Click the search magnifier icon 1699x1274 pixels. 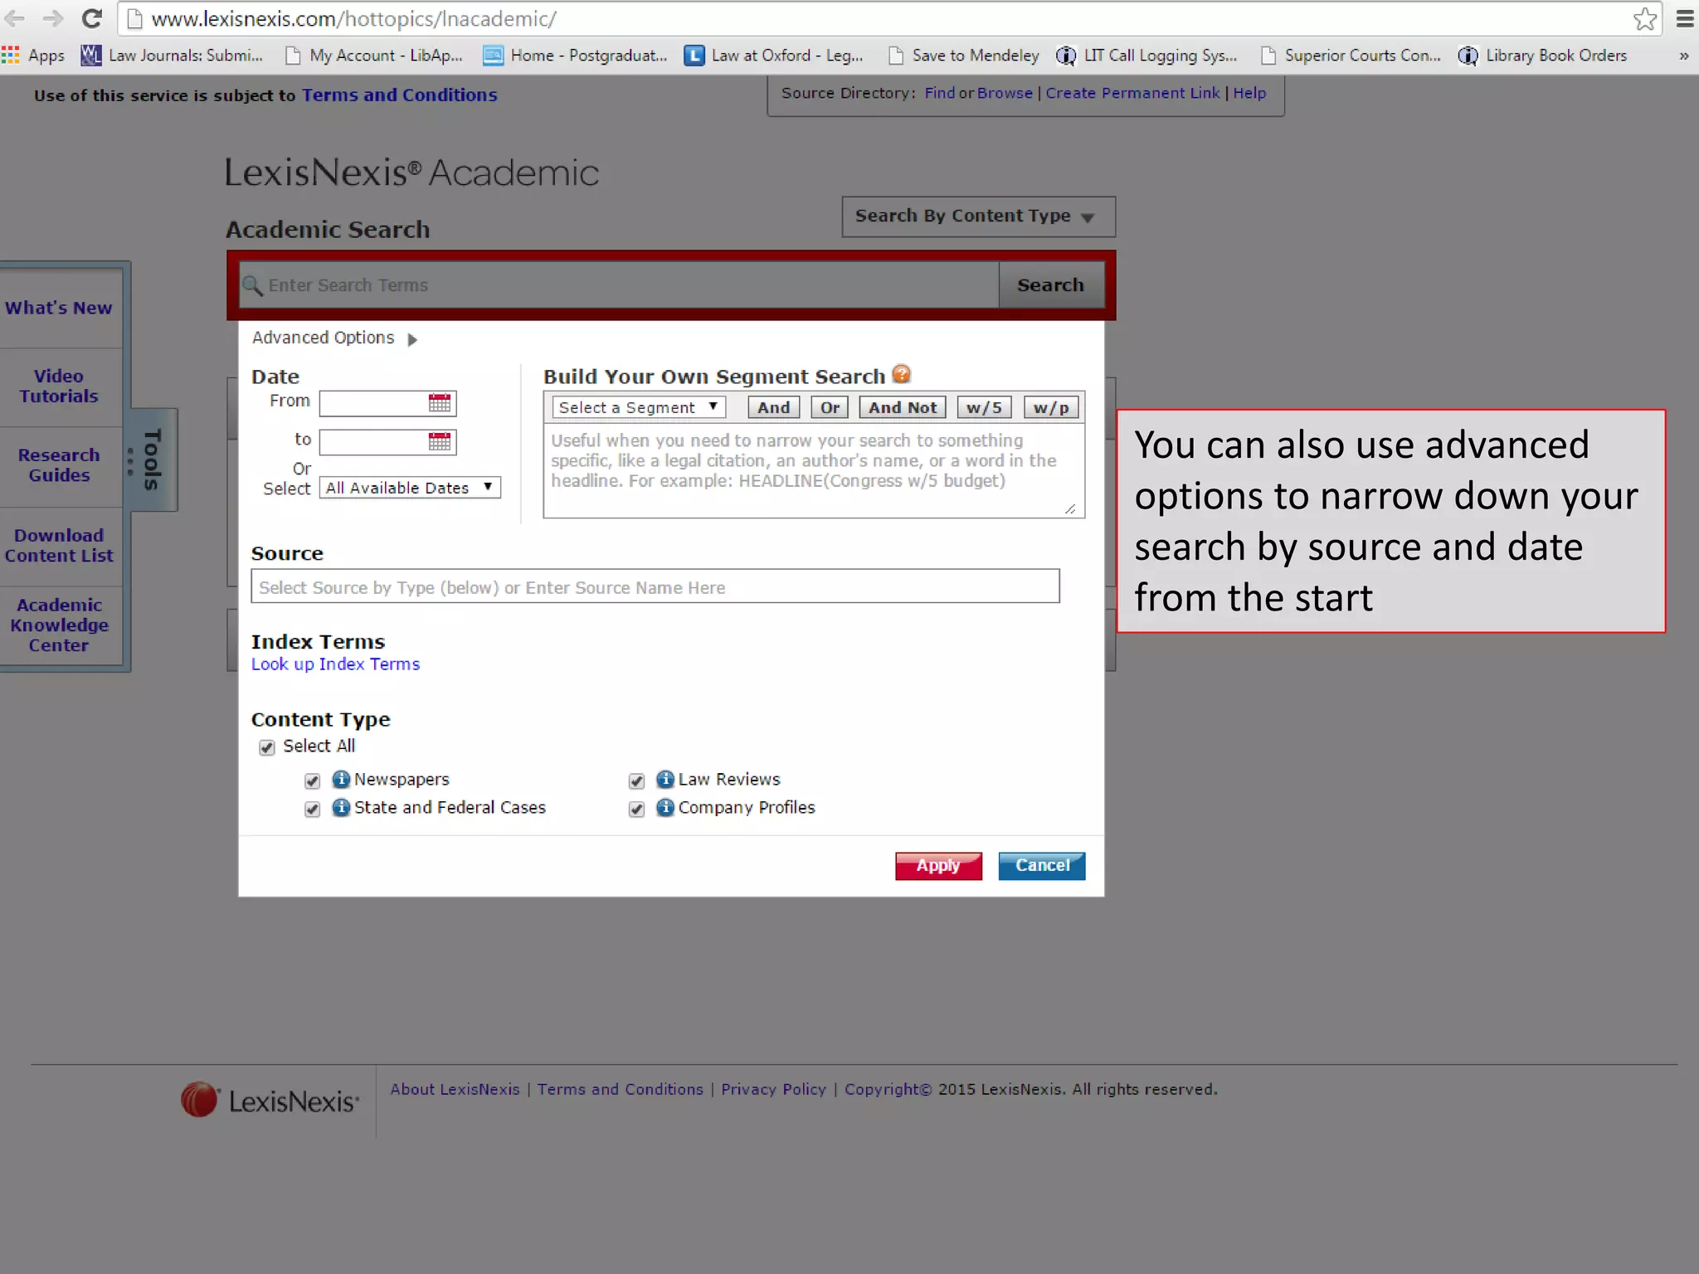[252, 285]
